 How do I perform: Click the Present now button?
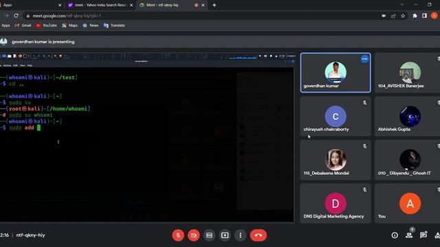coord(225,235)
